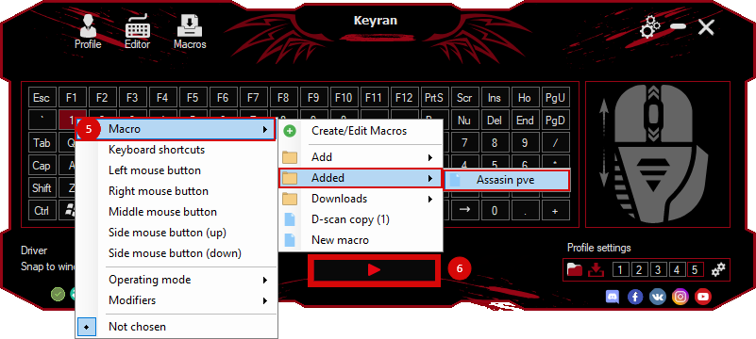Viewport: 756px width, 339px height.
Task: Click the Scr key on virtual keyboard
Action: 464,98
